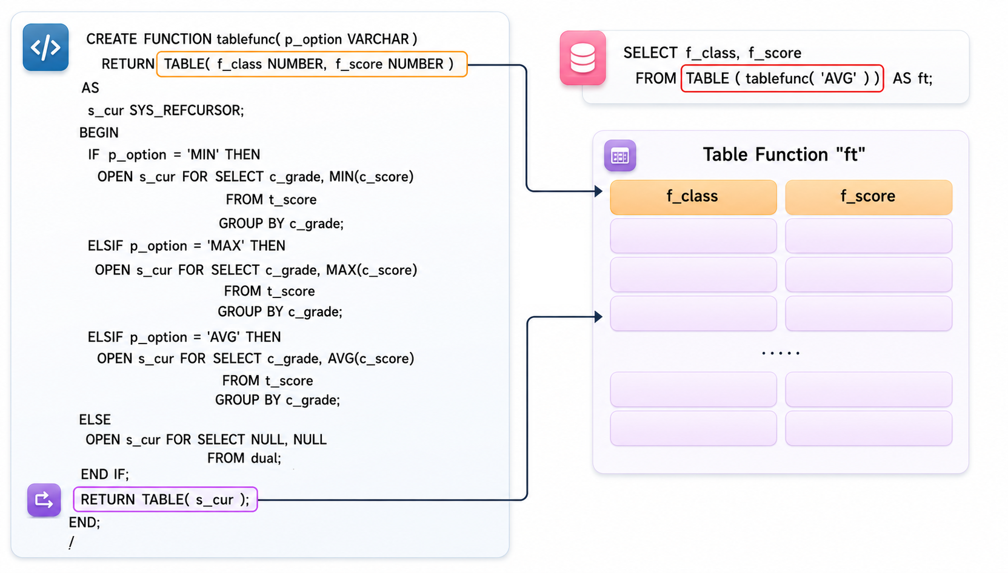1008x573 pixels.
Task: Click the first empty cell under f_score
Action: pyautogui.click(x=869, y=236)
